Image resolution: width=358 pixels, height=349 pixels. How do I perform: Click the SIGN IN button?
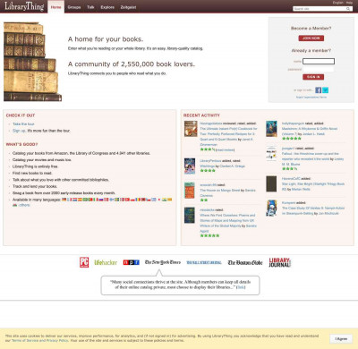point(313,77)
